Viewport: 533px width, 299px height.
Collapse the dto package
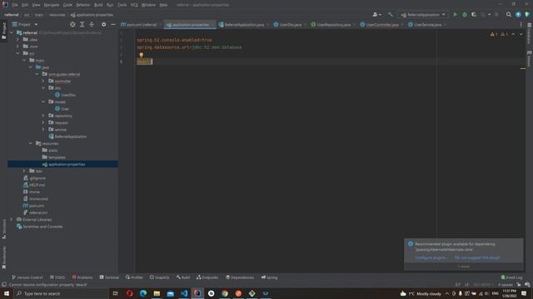pos(43,88)
